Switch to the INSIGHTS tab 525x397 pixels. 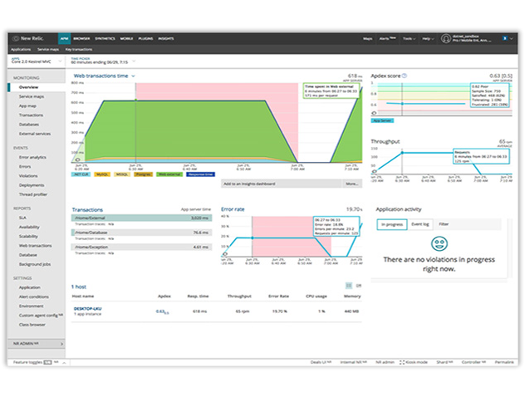[x=166, y=38]
